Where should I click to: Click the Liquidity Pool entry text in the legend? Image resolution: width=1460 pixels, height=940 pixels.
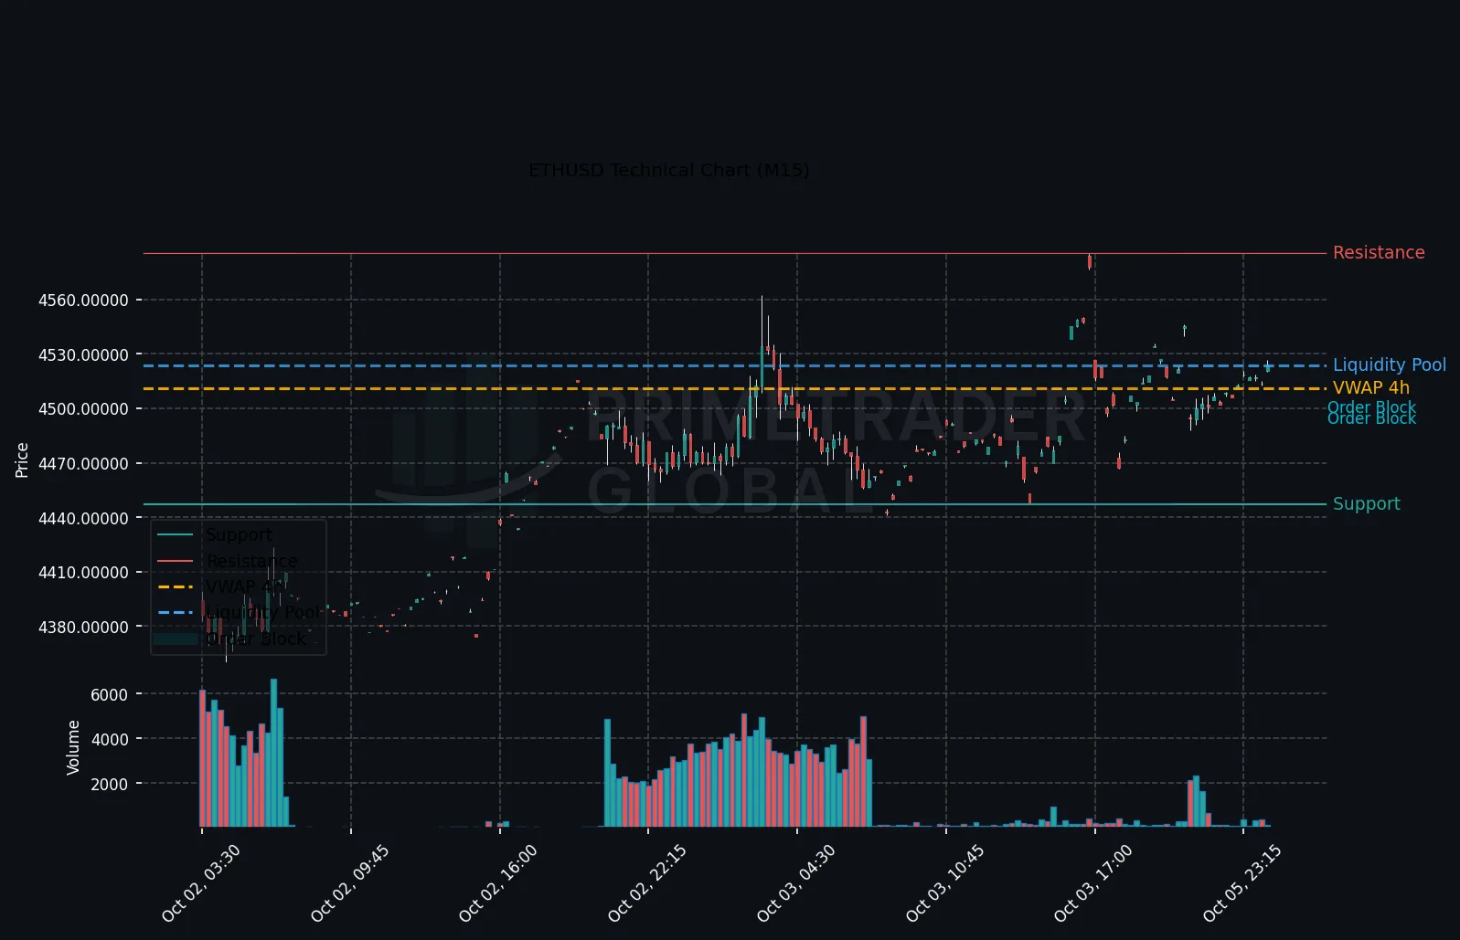click(263, 612)
